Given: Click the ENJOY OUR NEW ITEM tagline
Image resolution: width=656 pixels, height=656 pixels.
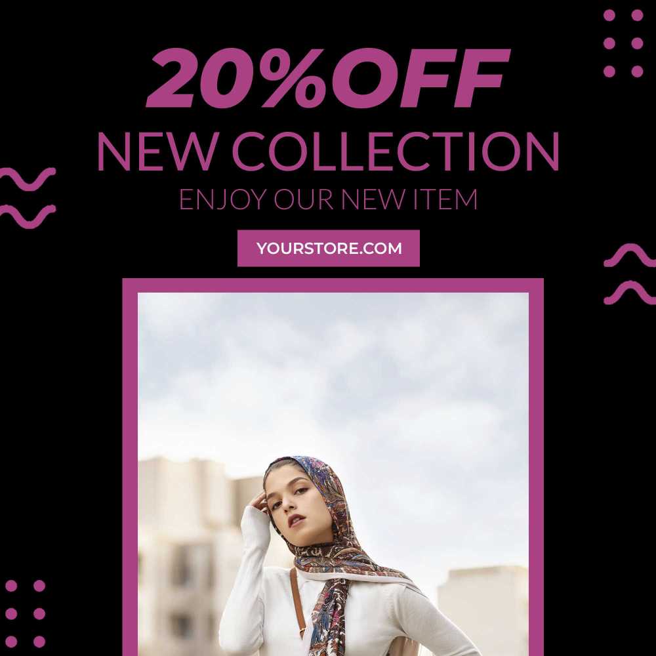Looking at the screenshot, I should 329,199.
